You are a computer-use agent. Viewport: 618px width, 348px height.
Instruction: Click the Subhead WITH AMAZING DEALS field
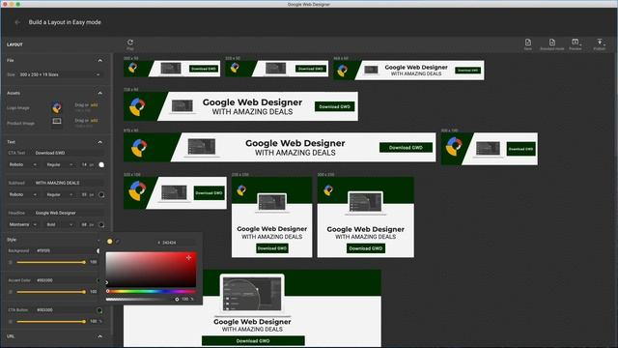click(x=69, y=183)
